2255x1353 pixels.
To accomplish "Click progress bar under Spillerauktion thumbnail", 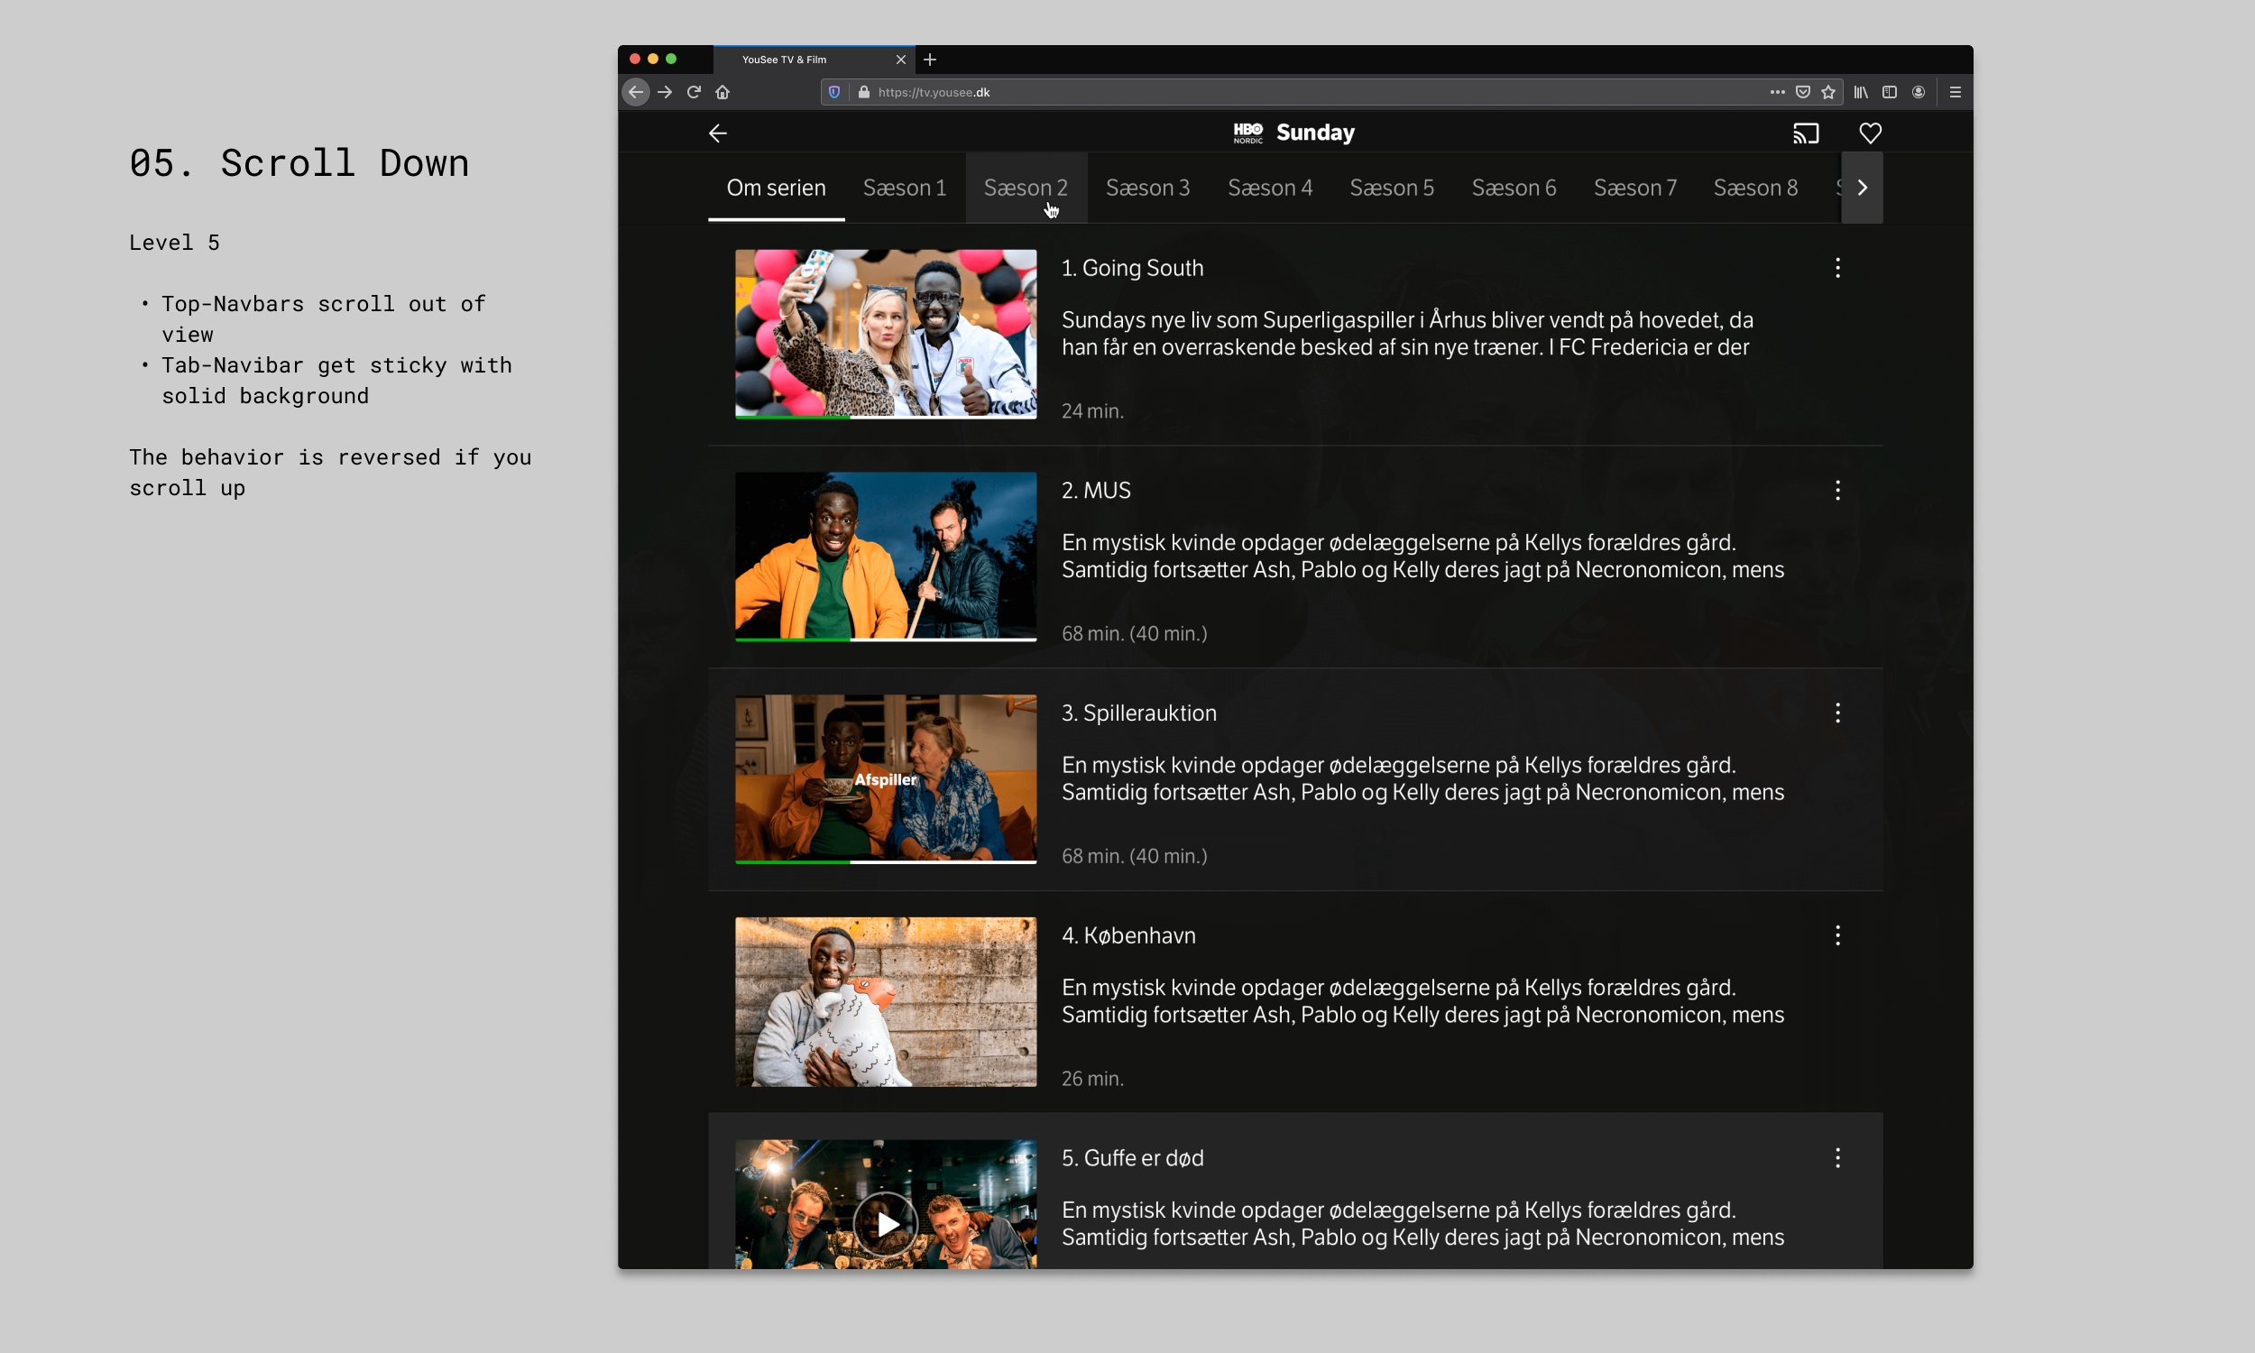I will (x=885, y=861).
